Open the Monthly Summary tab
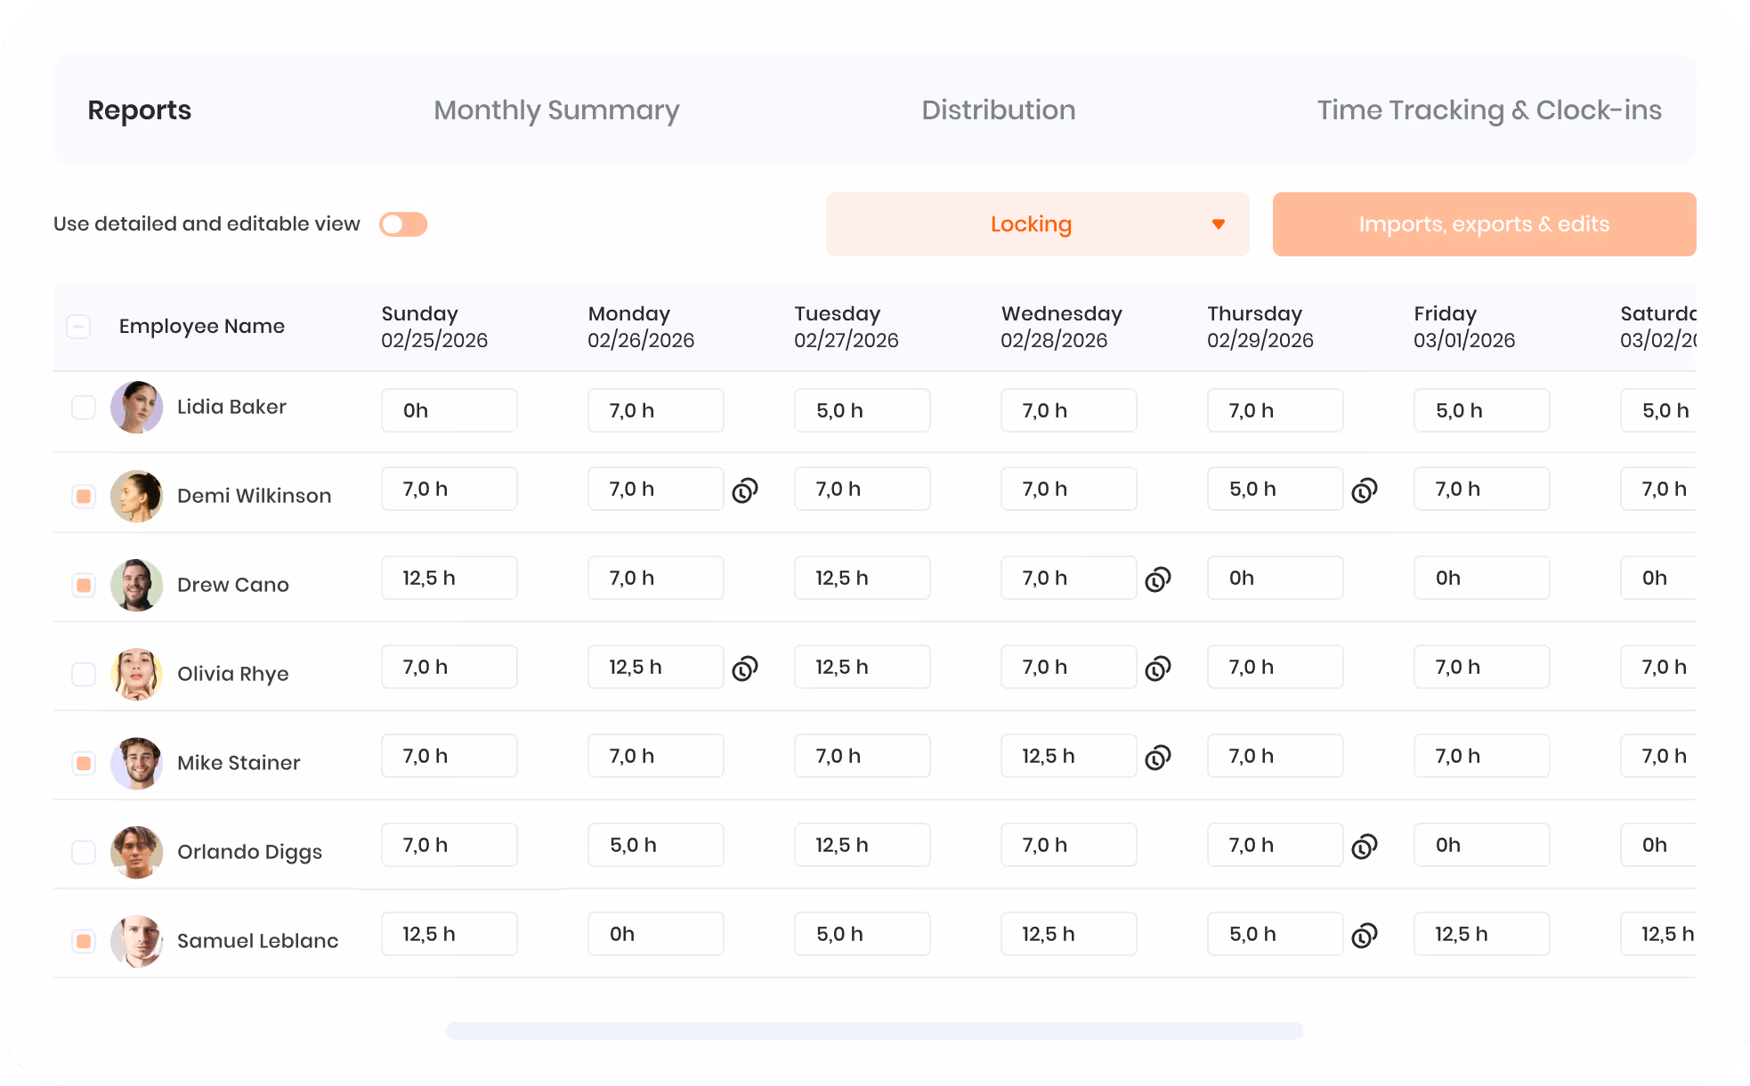This screenshot has height=1086, width=1750. 556,110
